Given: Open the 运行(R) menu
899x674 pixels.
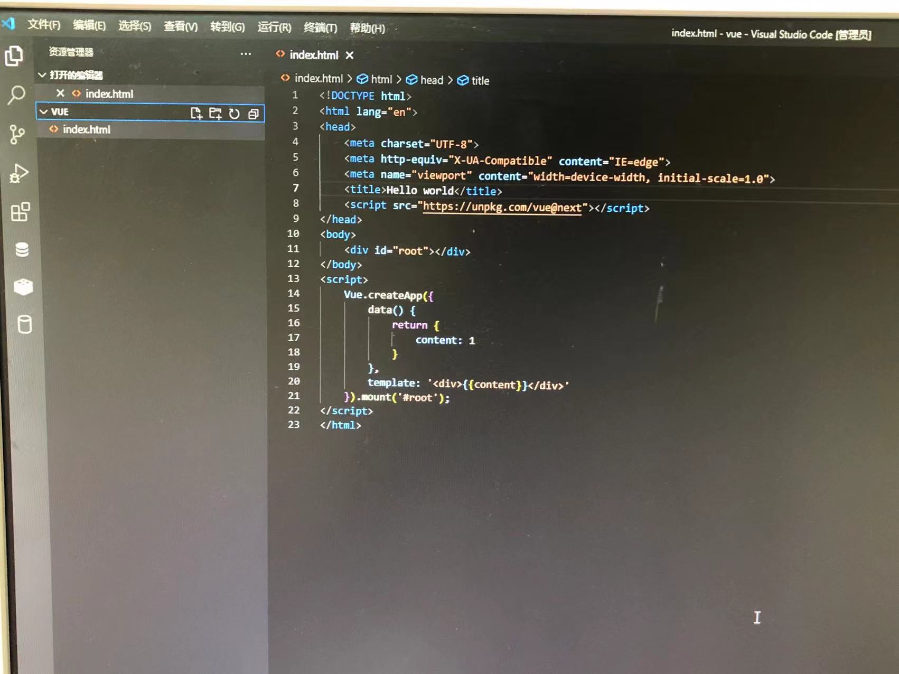Looking at the screenshot, I should (274, 27).
